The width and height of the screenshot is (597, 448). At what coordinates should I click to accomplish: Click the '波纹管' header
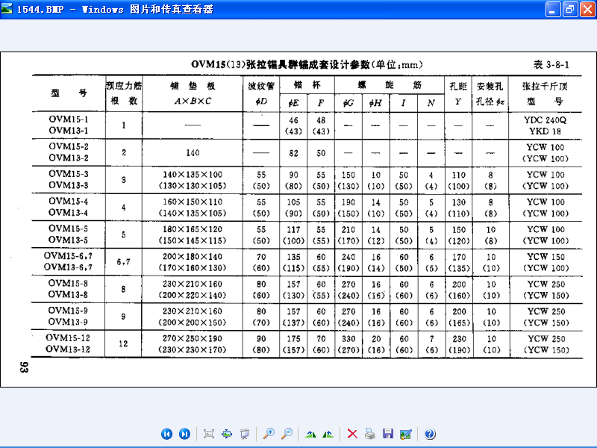261,87
